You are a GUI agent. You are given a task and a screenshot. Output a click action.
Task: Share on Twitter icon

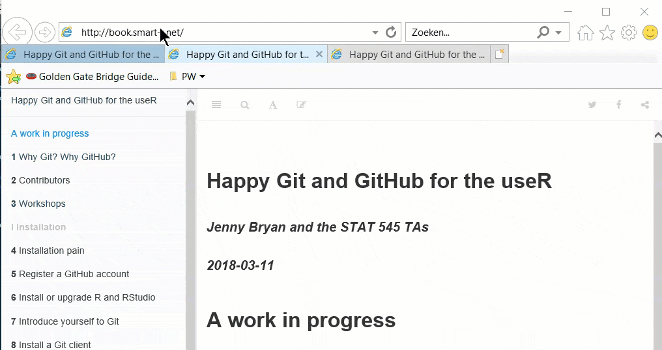pyautogui.click(x=592, y=105)
